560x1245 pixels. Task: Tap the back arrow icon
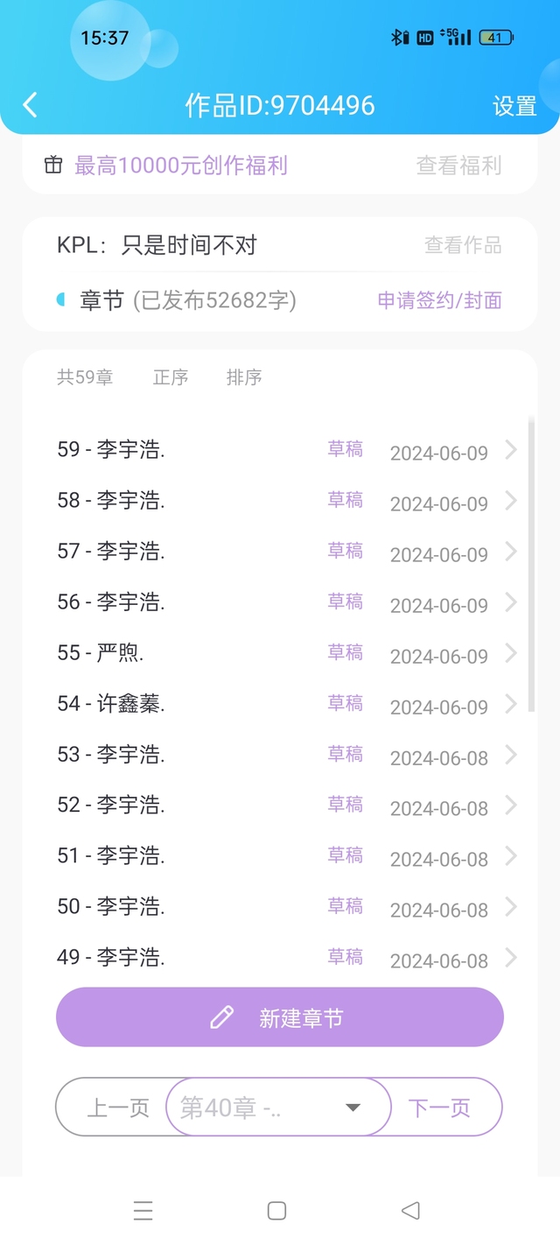31,105
